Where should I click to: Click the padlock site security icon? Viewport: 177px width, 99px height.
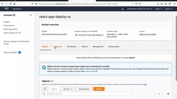click(x=36, y=4)
